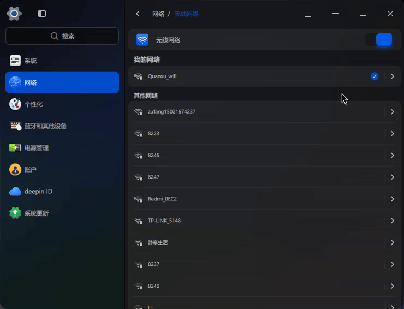Open 系统 settings category
This screenshot has height=309, width=404.
(62, 61)
